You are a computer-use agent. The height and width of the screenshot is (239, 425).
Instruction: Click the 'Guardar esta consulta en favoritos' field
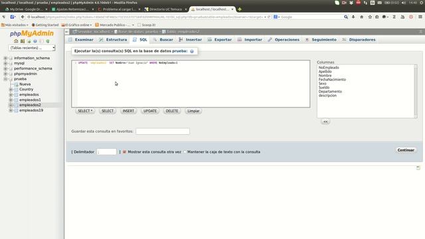[163, 131]
